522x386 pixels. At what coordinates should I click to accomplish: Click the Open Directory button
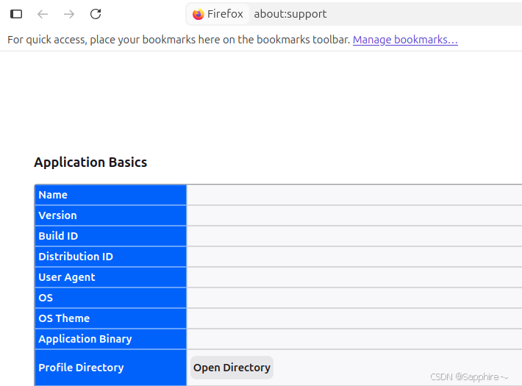(x=232, y=368)
